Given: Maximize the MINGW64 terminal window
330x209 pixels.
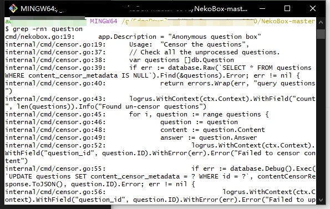Looking at the screenshot, I should [287, 9].
